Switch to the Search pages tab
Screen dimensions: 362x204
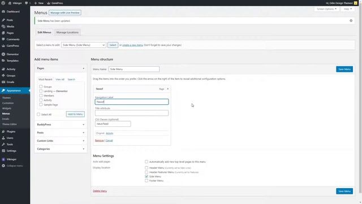(71, 79)
